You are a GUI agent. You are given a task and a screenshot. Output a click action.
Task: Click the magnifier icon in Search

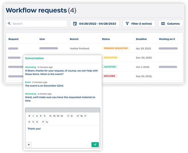click(9, 23)
